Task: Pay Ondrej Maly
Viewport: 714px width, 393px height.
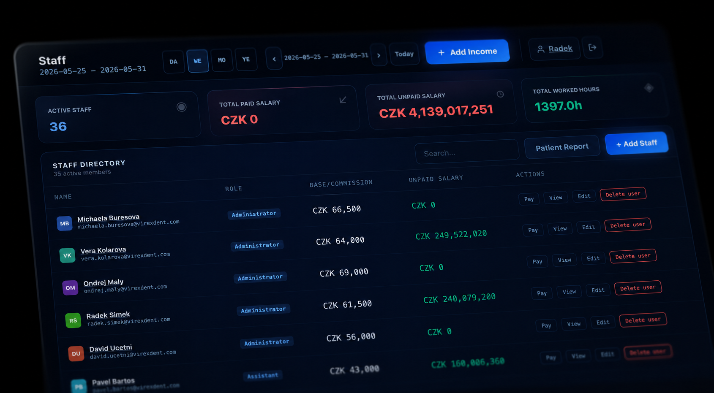Action: (537, 262)
